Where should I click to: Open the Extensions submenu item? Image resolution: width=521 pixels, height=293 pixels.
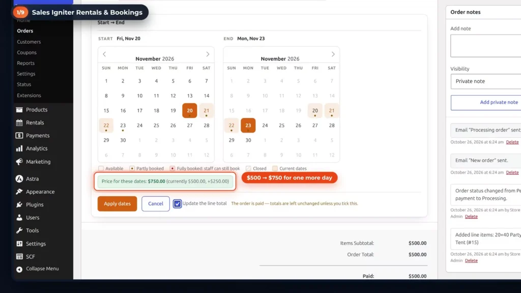29,95
